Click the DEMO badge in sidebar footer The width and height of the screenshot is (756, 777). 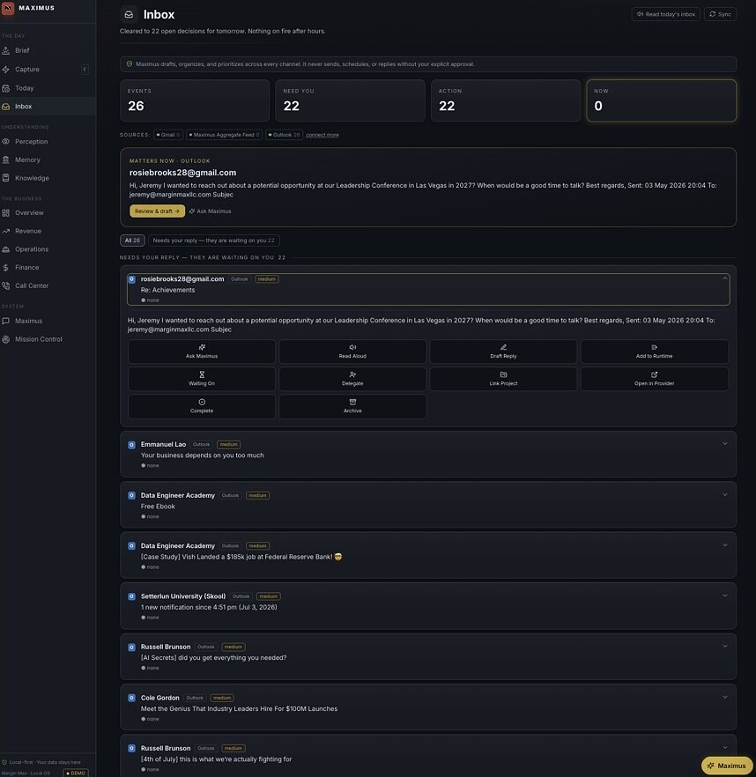click(x=76, y=773)
